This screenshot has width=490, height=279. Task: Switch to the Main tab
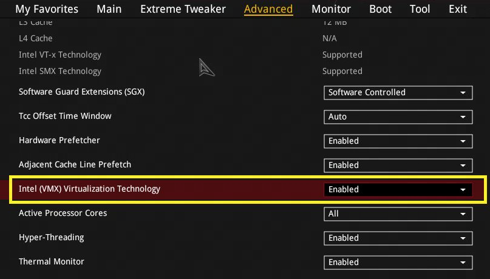click(x=109, y=9)
